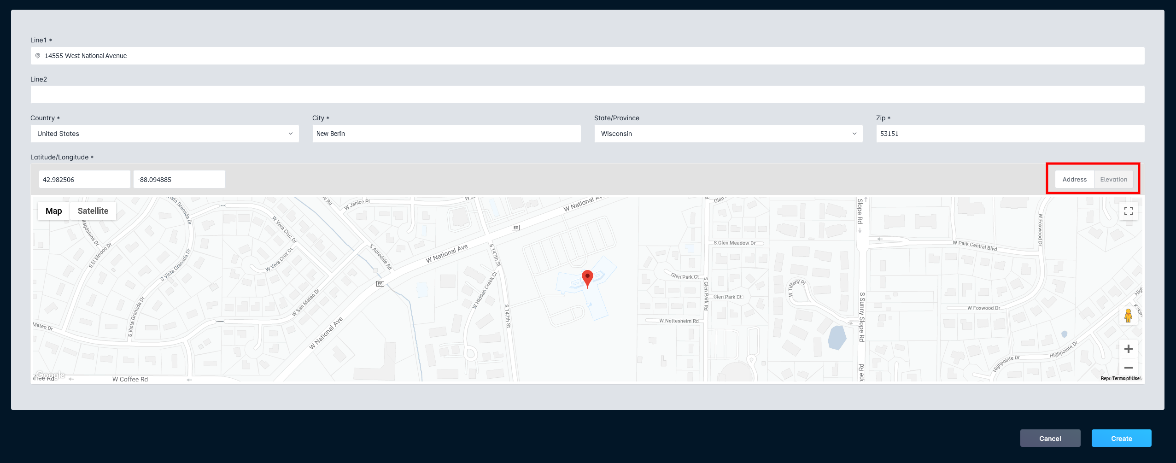Click the Cancel button

click(1050, 439)
